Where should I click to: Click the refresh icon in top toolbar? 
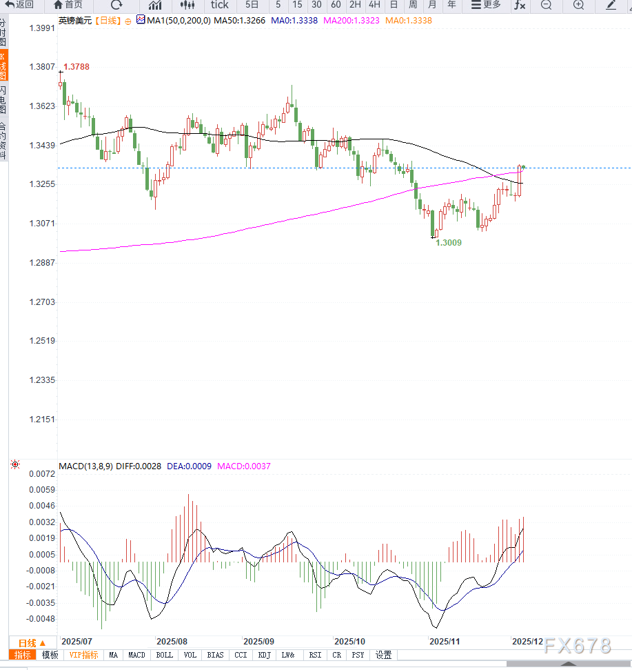[116, 5]
